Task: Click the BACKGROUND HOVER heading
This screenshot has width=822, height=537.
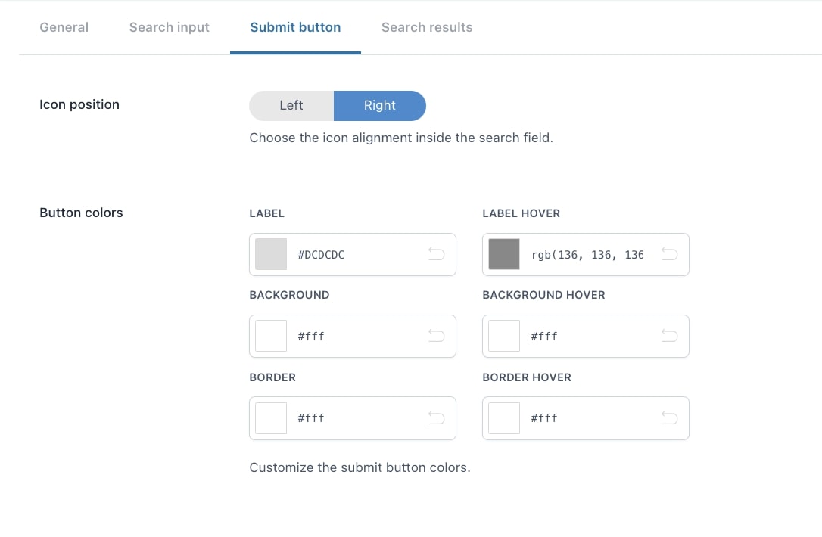Action: point(543,295)
